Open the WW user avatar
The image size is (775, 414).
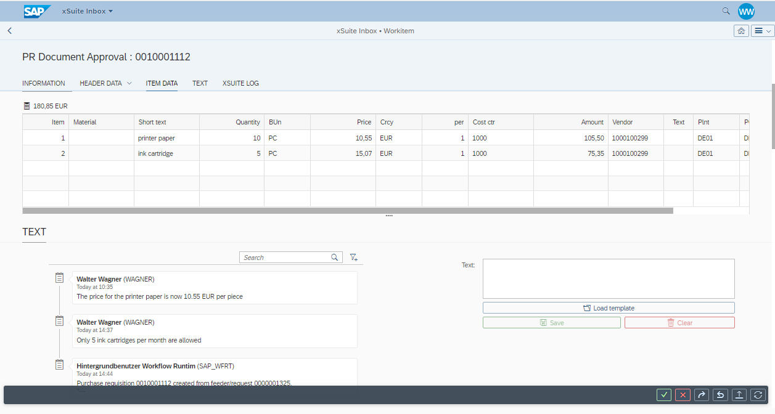tap(746, 10)
